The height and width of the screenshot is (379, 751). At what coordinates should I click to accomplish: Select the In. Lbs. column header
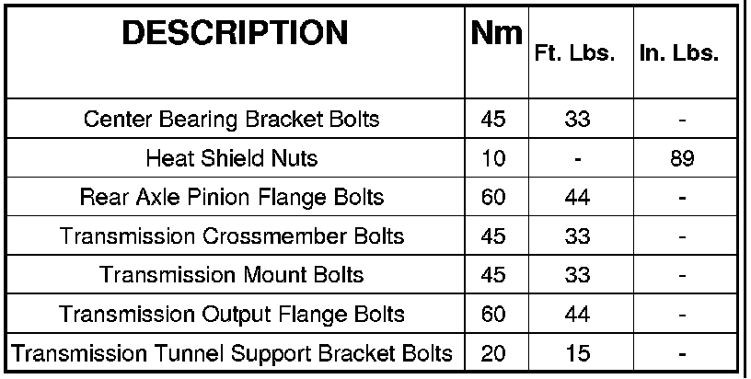tap(677, 53)
